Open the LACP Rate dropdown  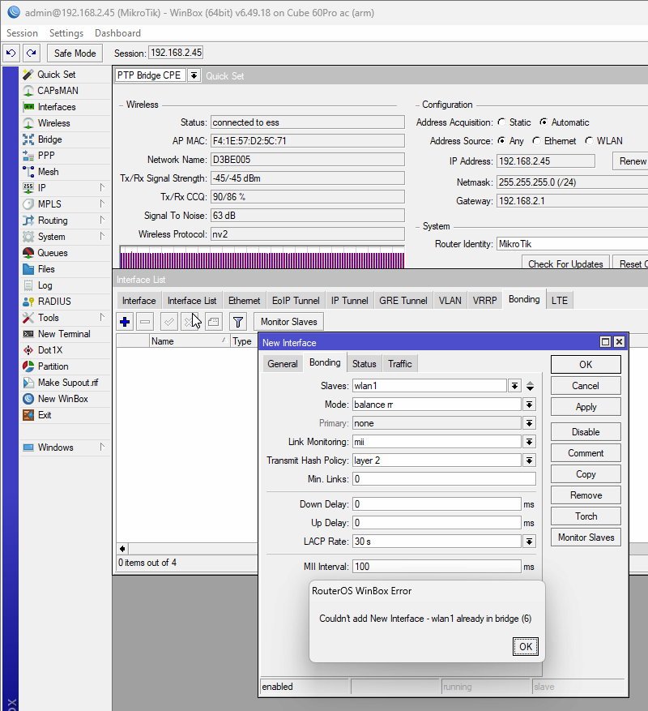529,542
